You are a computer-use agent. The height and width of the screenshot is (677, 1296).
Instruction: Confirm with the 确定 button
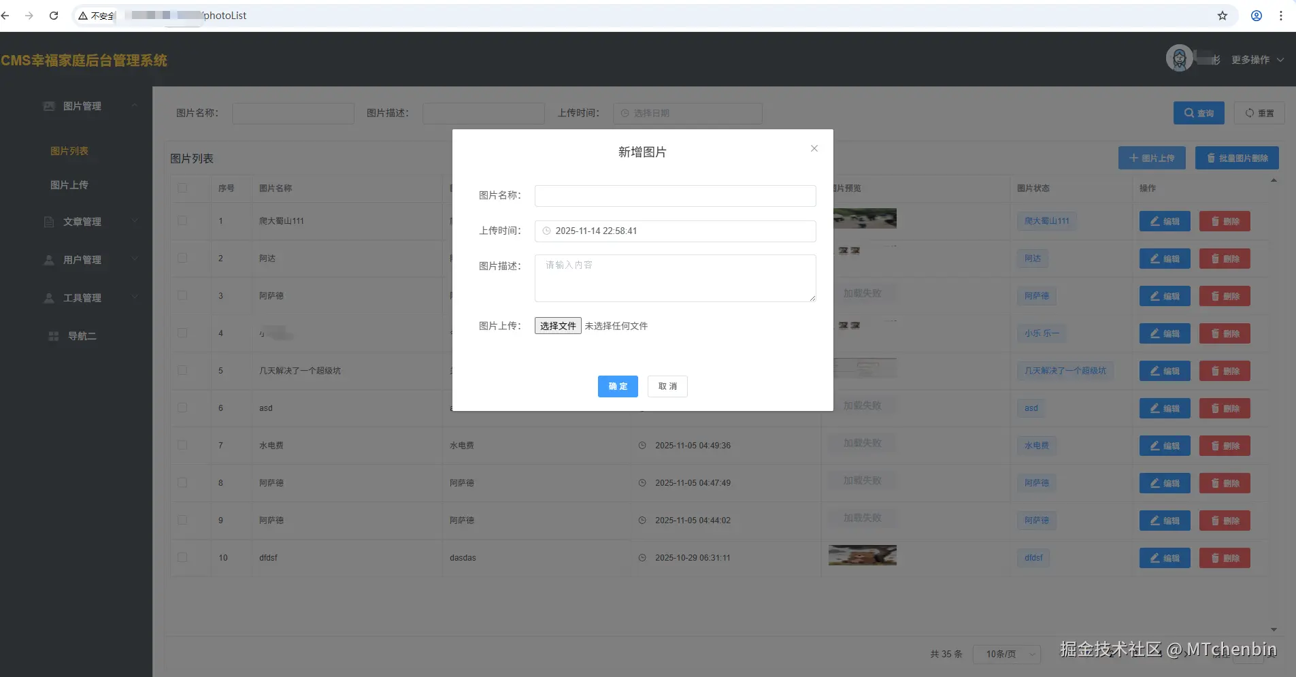(618, 386)
